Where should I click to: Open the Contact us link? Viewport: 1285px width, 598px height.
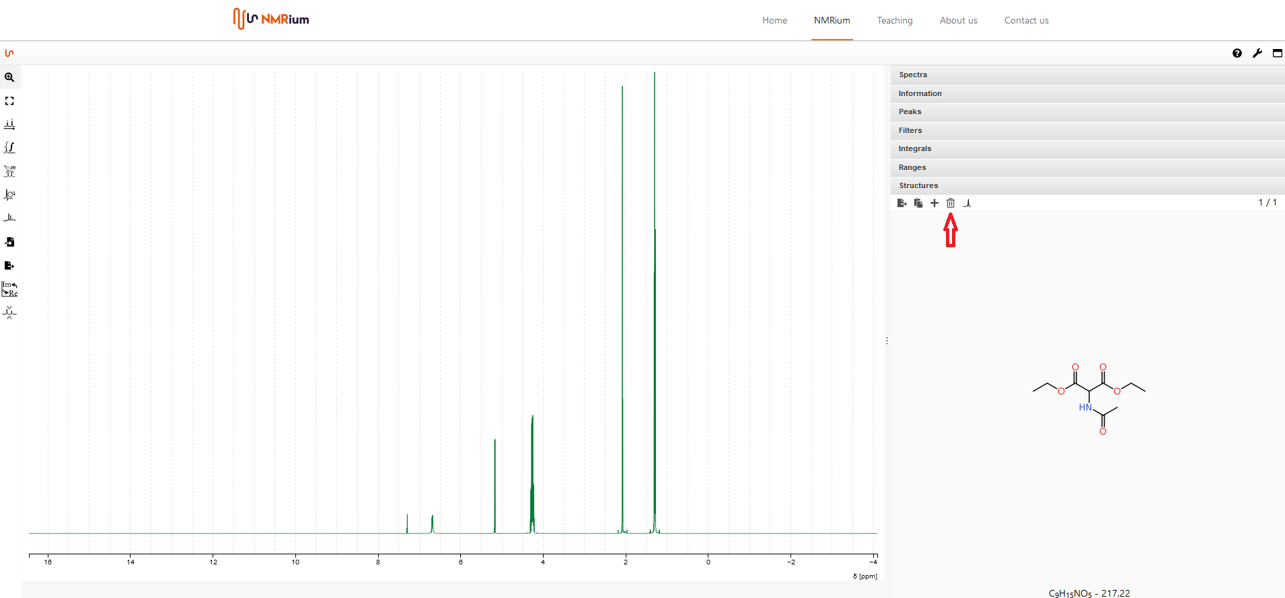[1026, 20]
